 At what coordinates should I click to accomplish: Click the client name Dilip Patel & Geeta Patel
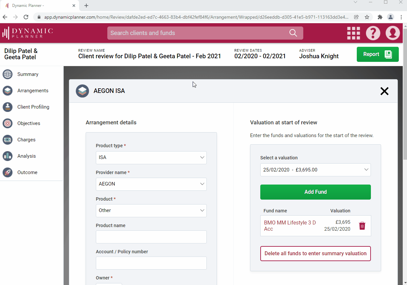[x=21, y=54]
